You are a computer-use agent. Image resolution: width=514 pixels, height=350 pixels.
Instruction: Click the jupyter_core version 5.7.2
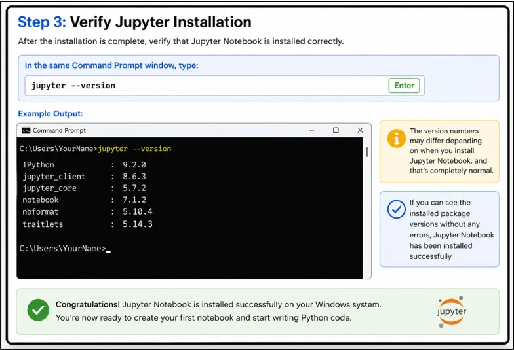click(134, 188)
